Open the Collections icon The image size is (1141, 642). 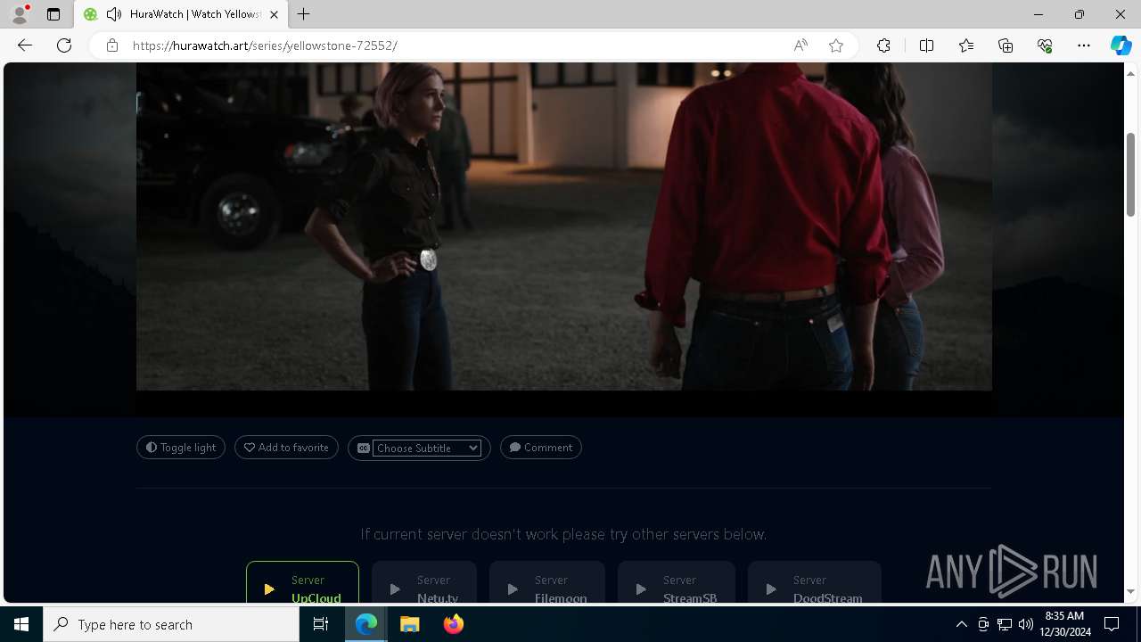point(1006,45)
